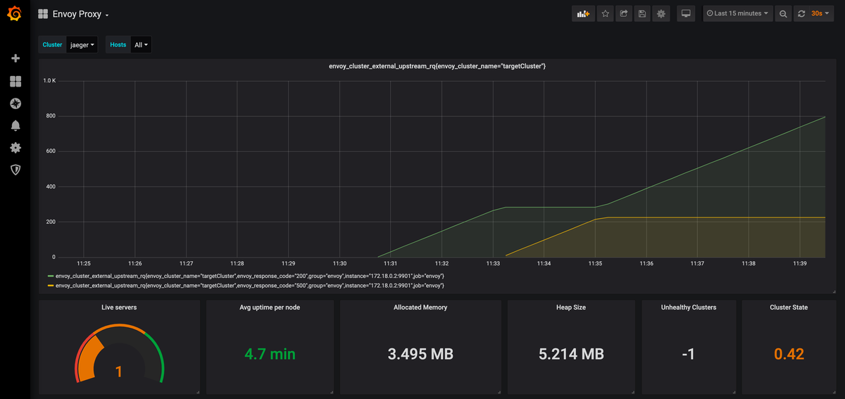845x399 pixels.
Task: Open the 30s refresh interval dropdown
Action: pyautogui.click(x=821, y=13)
